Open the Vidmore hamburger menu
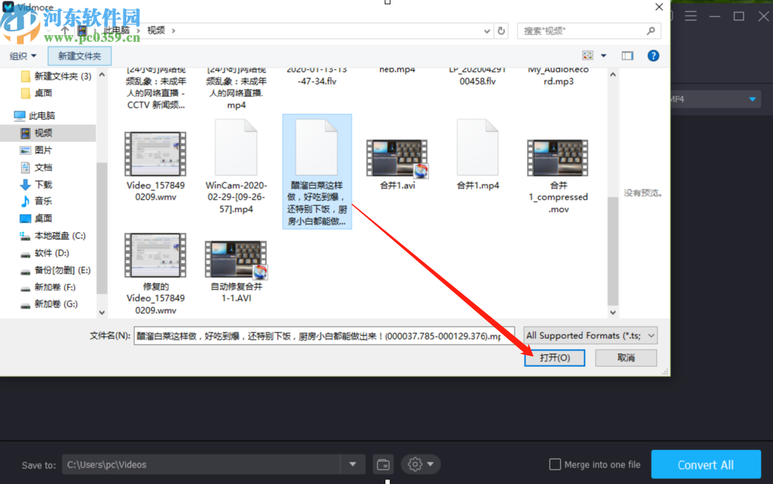This screenshot has width=773, height=484. 690,15
